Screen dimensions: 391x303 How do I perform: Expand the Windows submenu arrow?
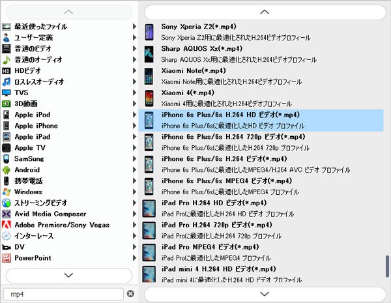pos(134,192)
